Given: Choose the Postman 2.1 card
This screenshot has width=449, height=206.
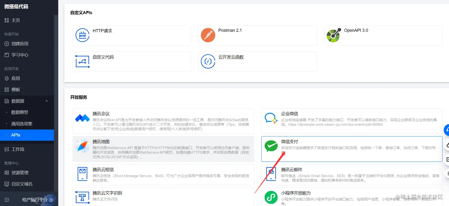Looking at the screenshot, I should (x=257, y=36).
